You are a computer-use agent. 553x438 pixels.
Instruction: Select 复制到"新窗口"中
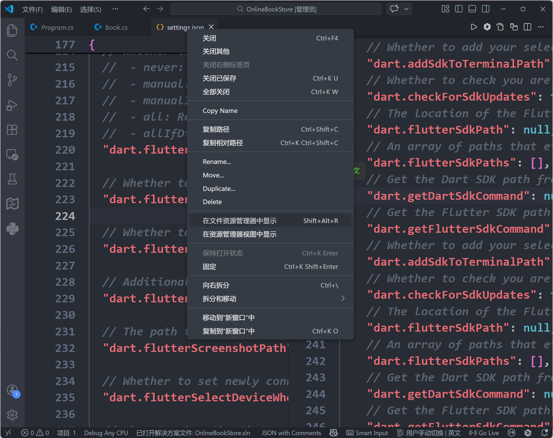pos(270,331)
